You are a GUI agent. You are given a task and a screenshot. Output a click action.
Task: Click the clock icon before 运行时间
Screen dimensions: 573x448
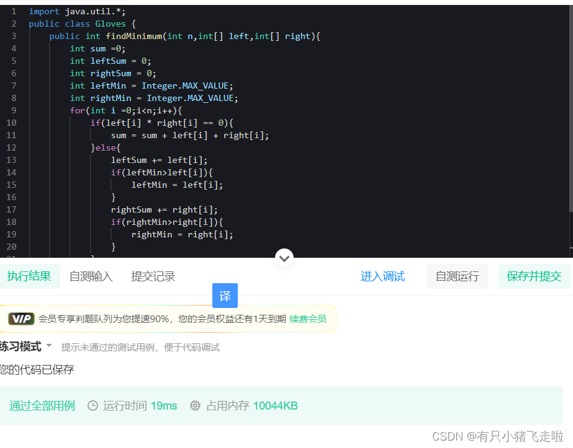click(92, 405)
